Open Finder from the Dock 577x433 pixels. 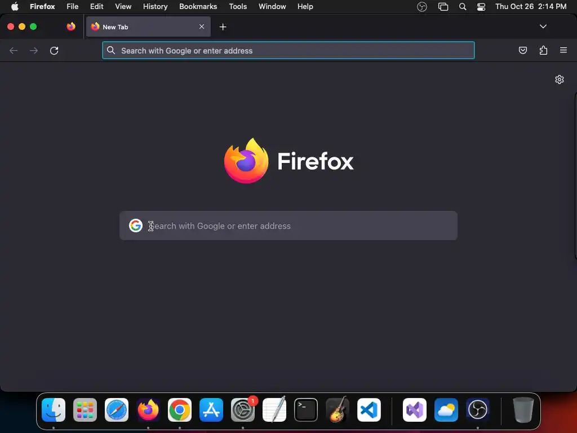tap(54, 410)
